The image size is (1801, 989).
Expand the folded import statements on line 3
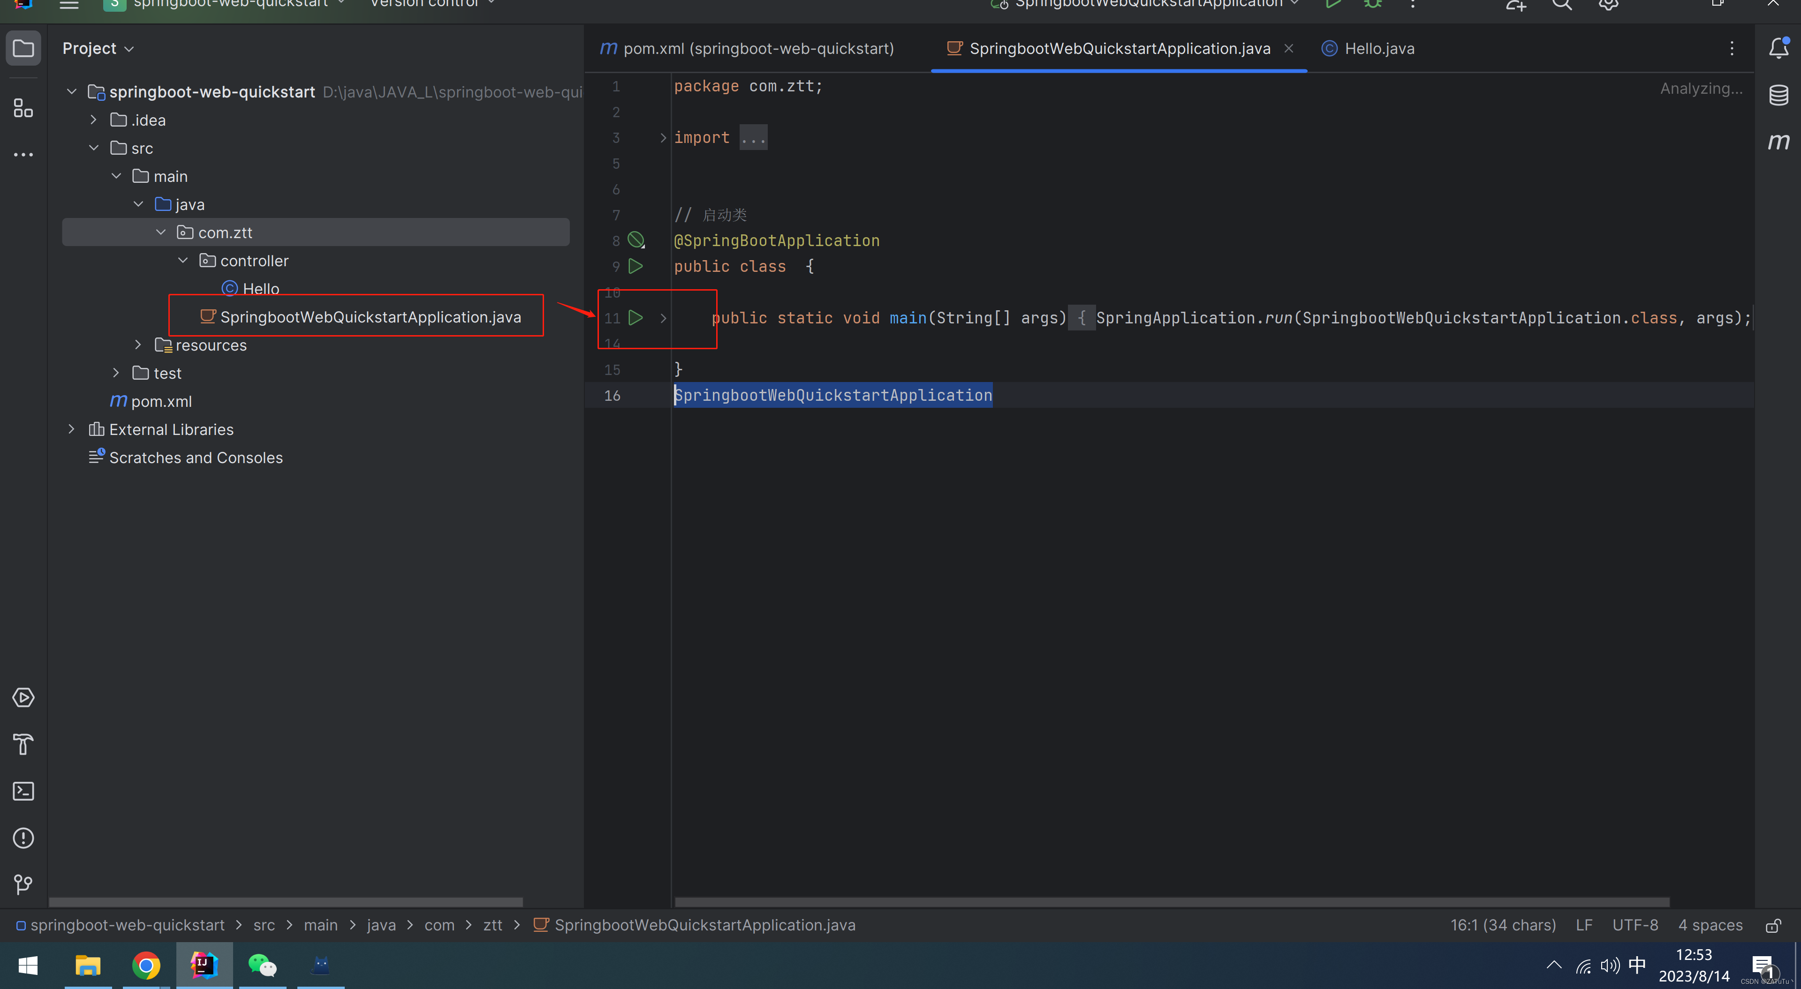click(663, 138)
